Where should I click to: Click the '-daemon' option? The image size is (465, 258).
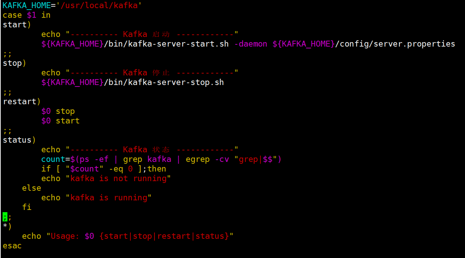(x=250, y=44)
